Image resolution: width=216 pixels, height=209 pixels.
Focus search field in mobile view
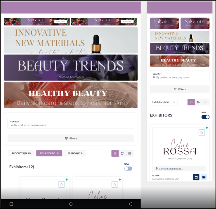click(x=180, y=76)
